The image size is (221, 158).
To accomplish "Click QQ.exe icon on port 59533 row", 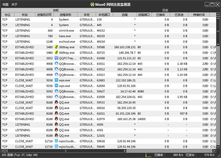I will click(56, 102).
